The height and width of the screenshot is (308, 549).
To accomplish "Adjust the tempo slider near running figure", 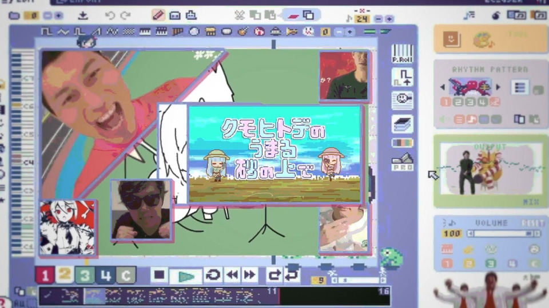I will click(x=358, y=280).
